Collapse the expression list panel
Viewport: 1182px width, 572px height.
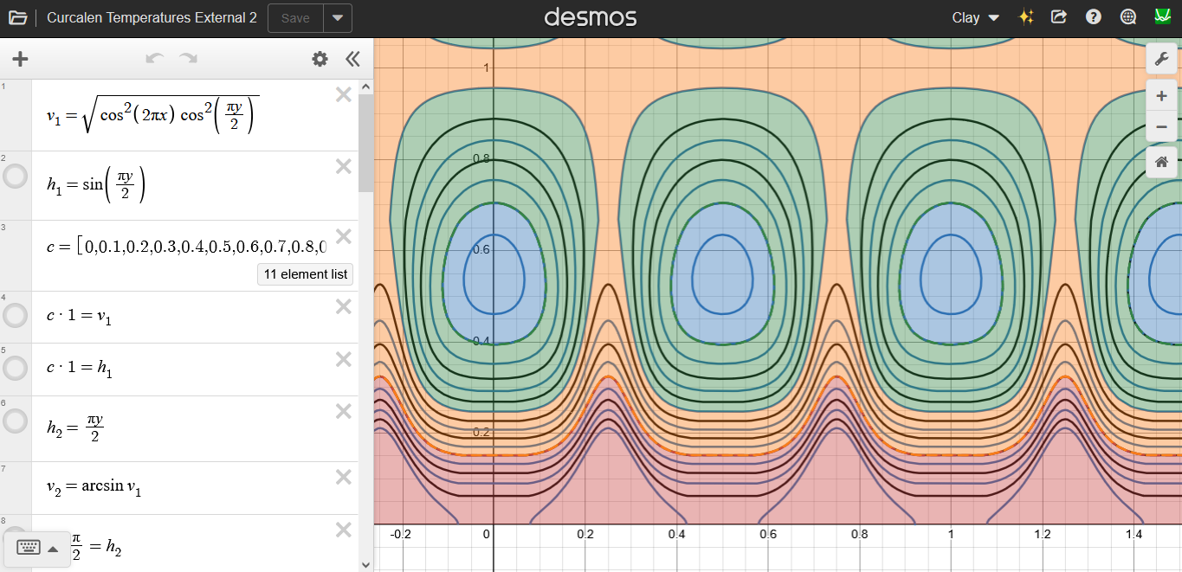352,59
